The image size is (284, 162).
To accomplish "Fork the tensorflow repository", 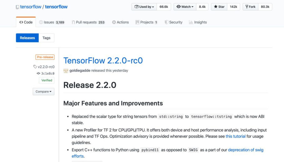I will [250, 7].
